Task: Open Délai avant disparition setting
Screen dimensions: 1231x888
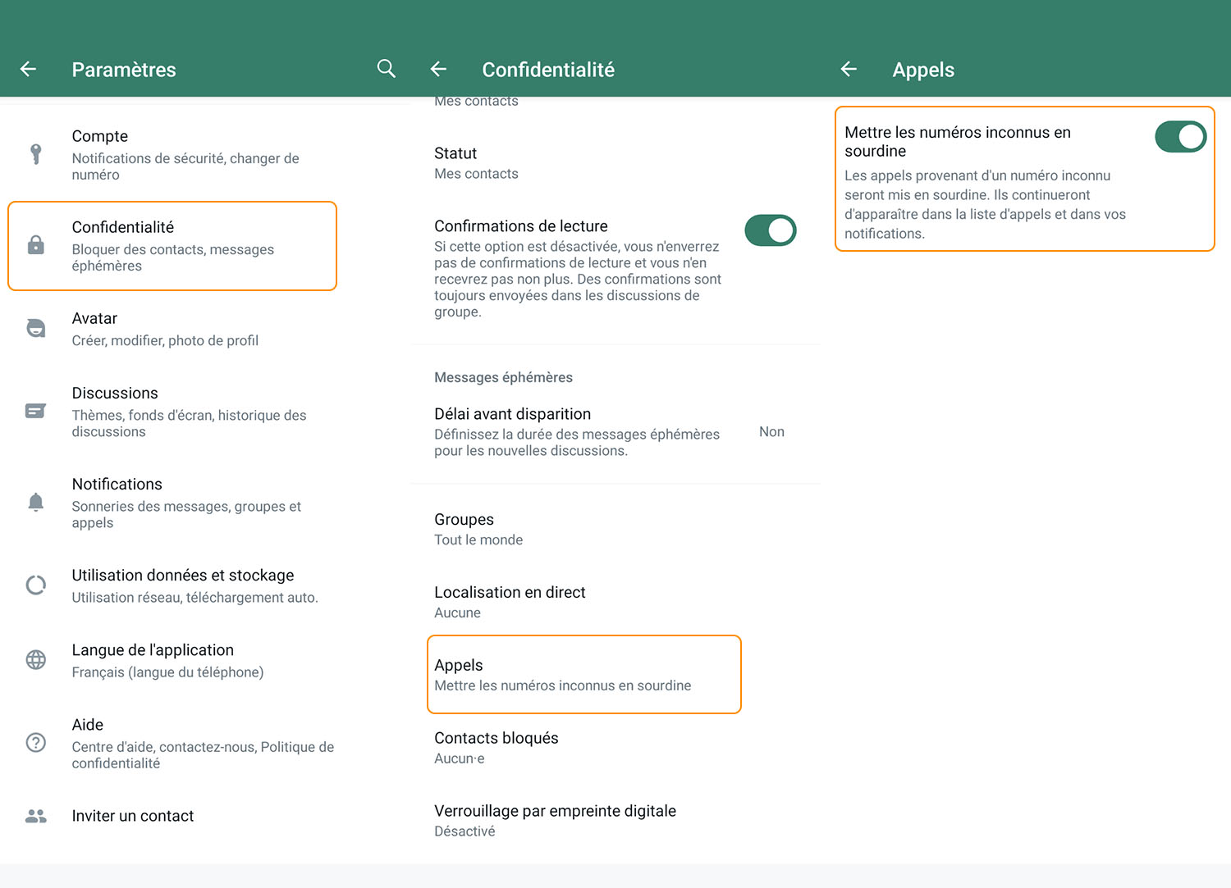Action: click(x=615, y=431)
